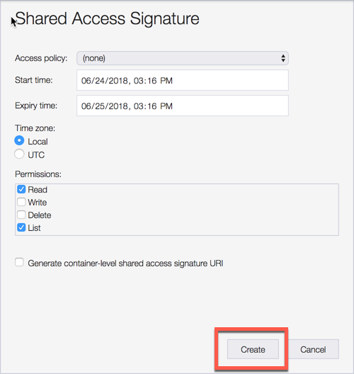Uncheck the List permission checkbox
This screenshot has height=374, width=354.
(x=21, y=227)
